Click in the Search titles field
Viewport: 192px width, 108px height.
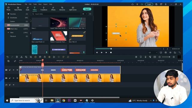coord(56,14)
